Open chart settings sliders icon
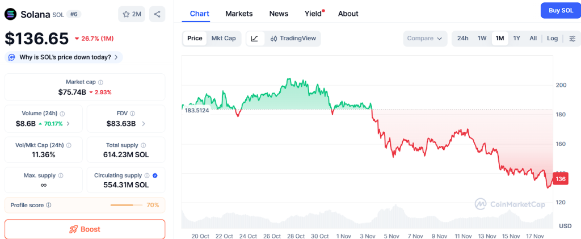 click(572, 39)
